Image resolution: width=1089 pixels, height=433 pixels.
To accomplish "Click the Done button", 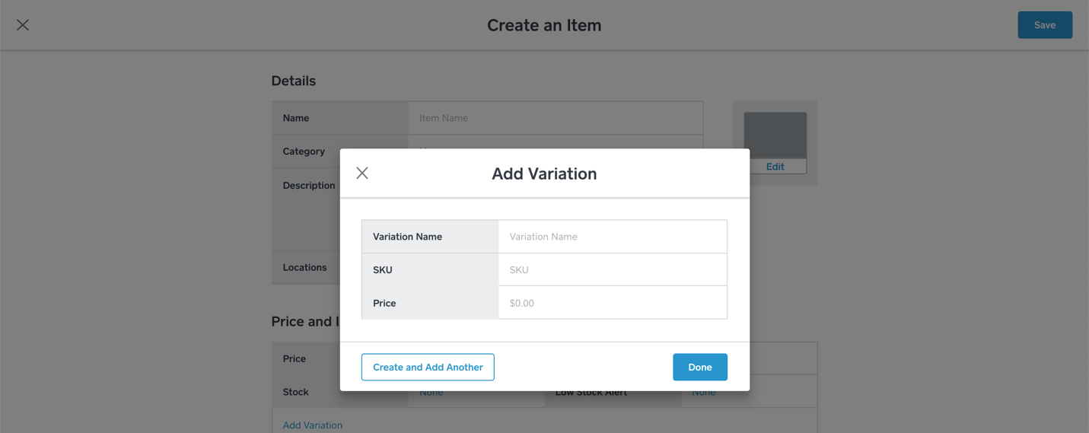I will (x=699, y=367).
